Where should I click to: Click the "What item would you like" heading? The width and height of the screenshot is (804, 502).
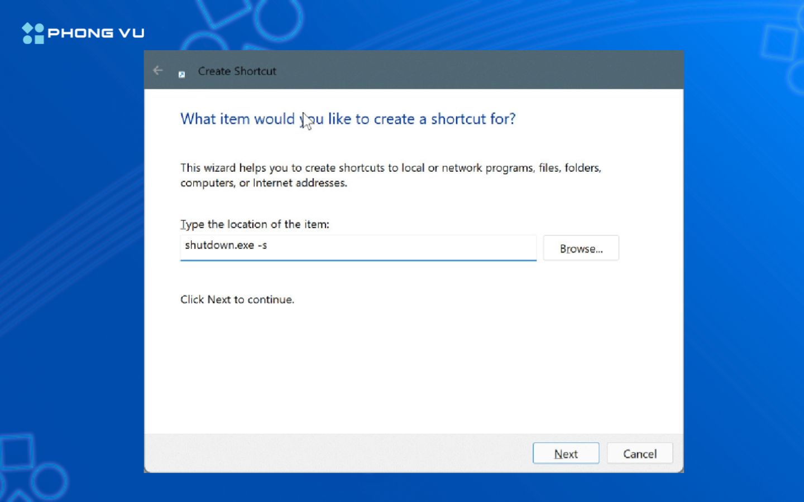pyautogui.click(x=347, y=119)
